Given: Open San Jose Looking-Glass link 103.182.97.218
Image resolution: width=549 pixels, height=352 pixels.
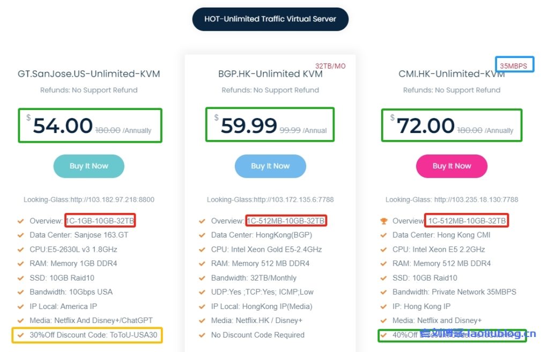Looking at the screenshot, I should 89,200.
